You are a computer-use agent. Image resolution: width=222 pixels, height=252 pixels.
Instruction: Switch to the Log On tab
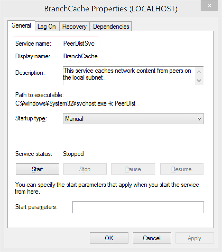[x=47, y=27]
